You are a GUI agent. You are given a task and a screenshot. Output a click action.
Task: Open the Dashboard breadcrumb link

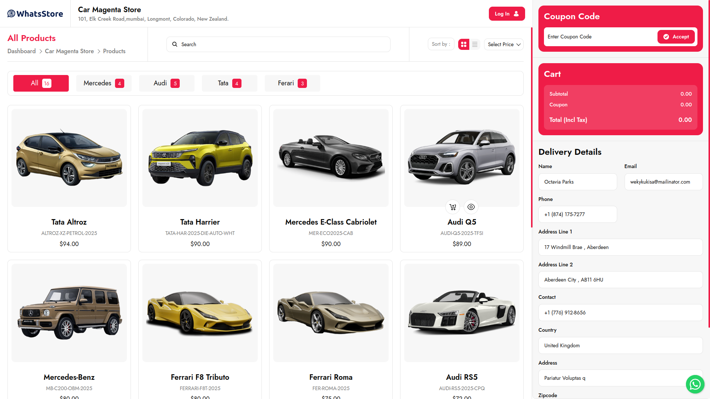point(21,51)
